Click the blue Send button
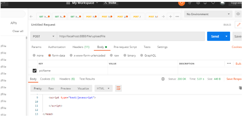 pos(215,36)
